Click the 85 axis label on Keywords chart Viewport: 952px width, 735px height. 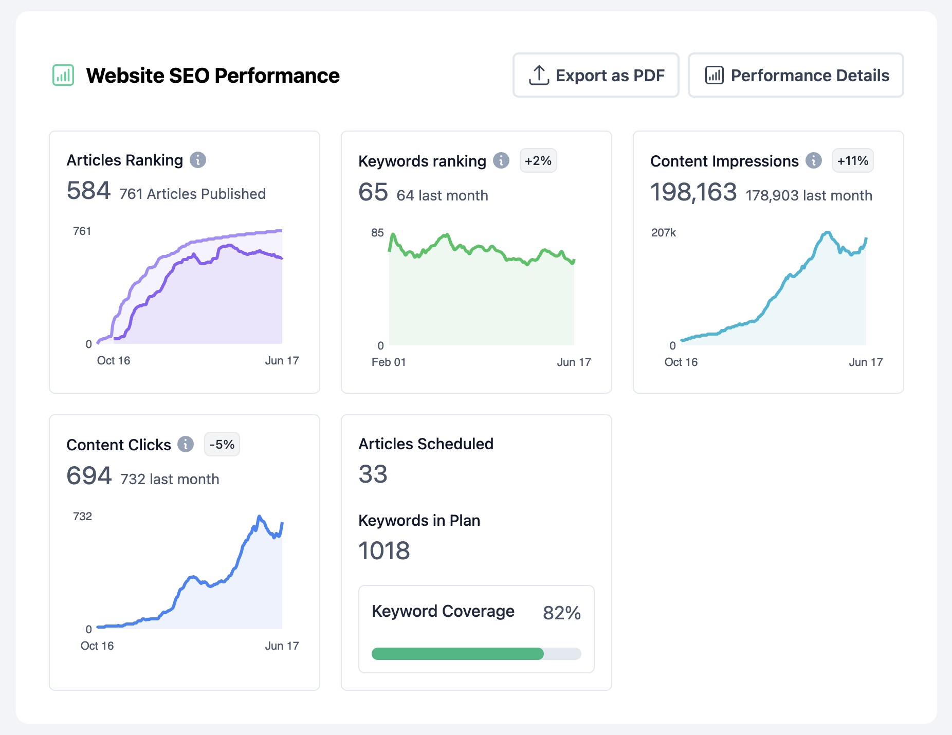tap(377, 232)
